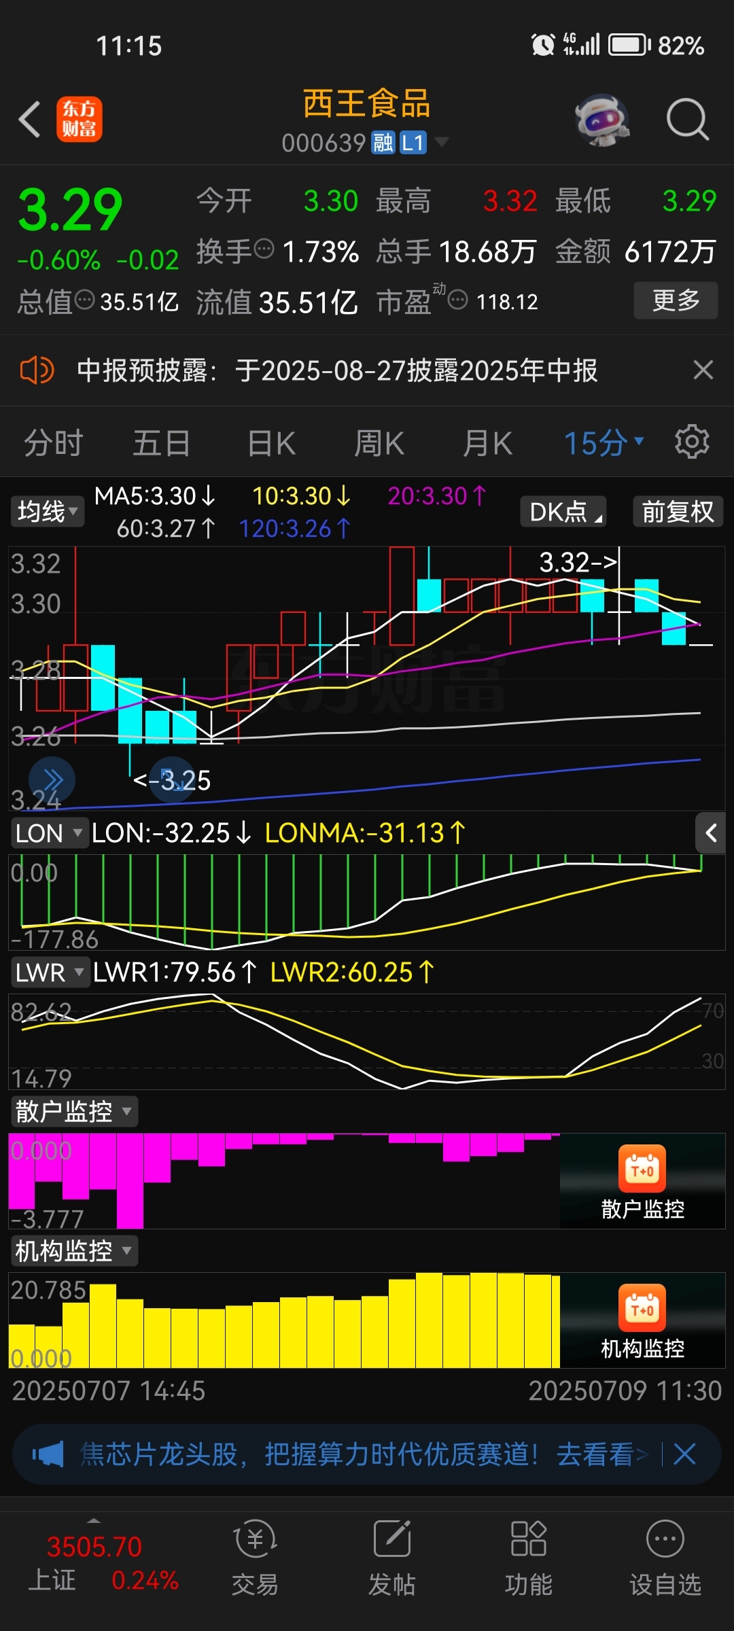The height and width of the screenshot is (1631, 734).
Task: Close the 芯片龙头股 ad banner
Action: tap(684, 1454)
